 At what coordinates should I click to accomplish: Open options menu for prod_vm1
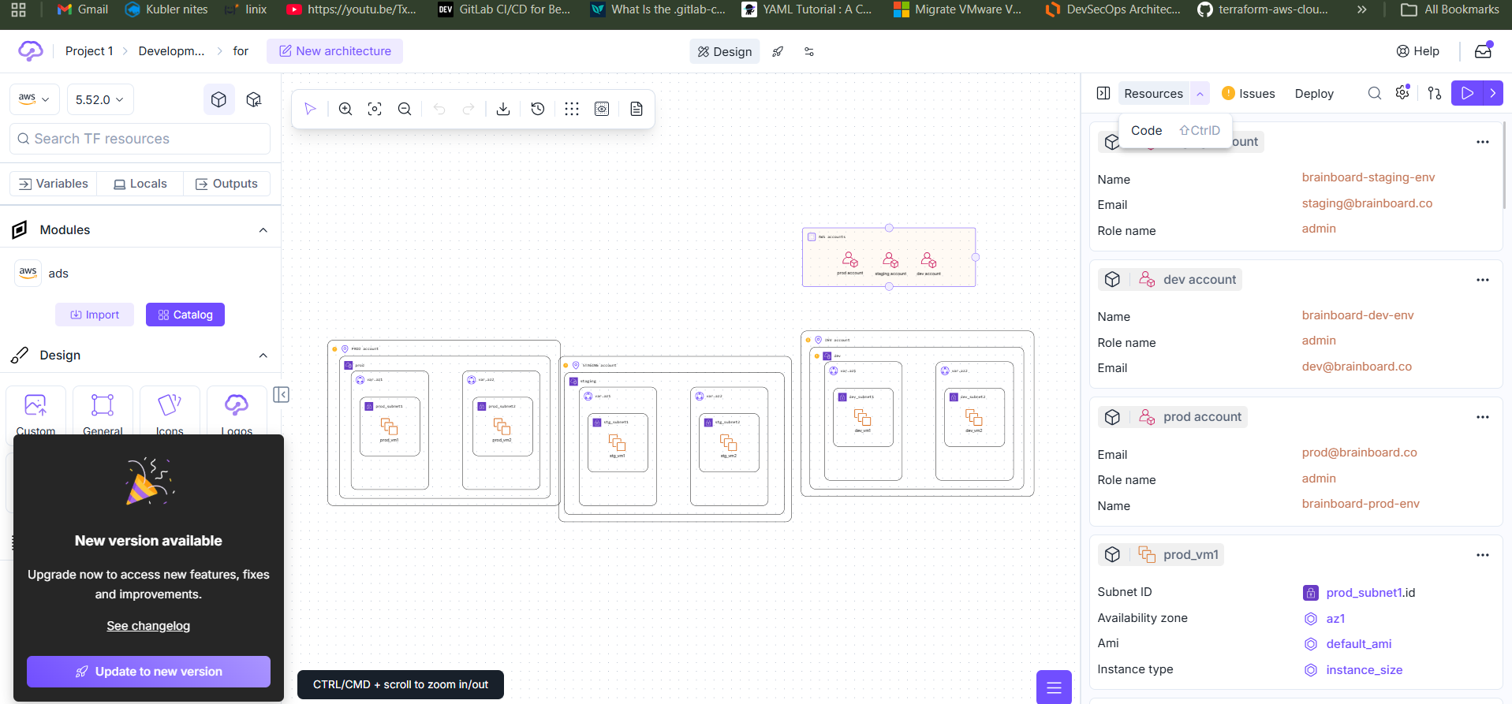tap(1483, 555)
